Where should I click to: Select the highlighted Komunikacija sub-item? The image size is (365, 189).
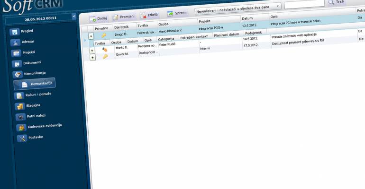pos(35,84)
